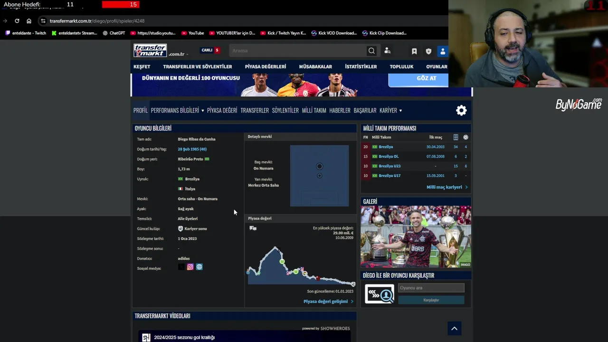Click the matches column icon in the national team table
608x342 pixels.
click(456, 137)
